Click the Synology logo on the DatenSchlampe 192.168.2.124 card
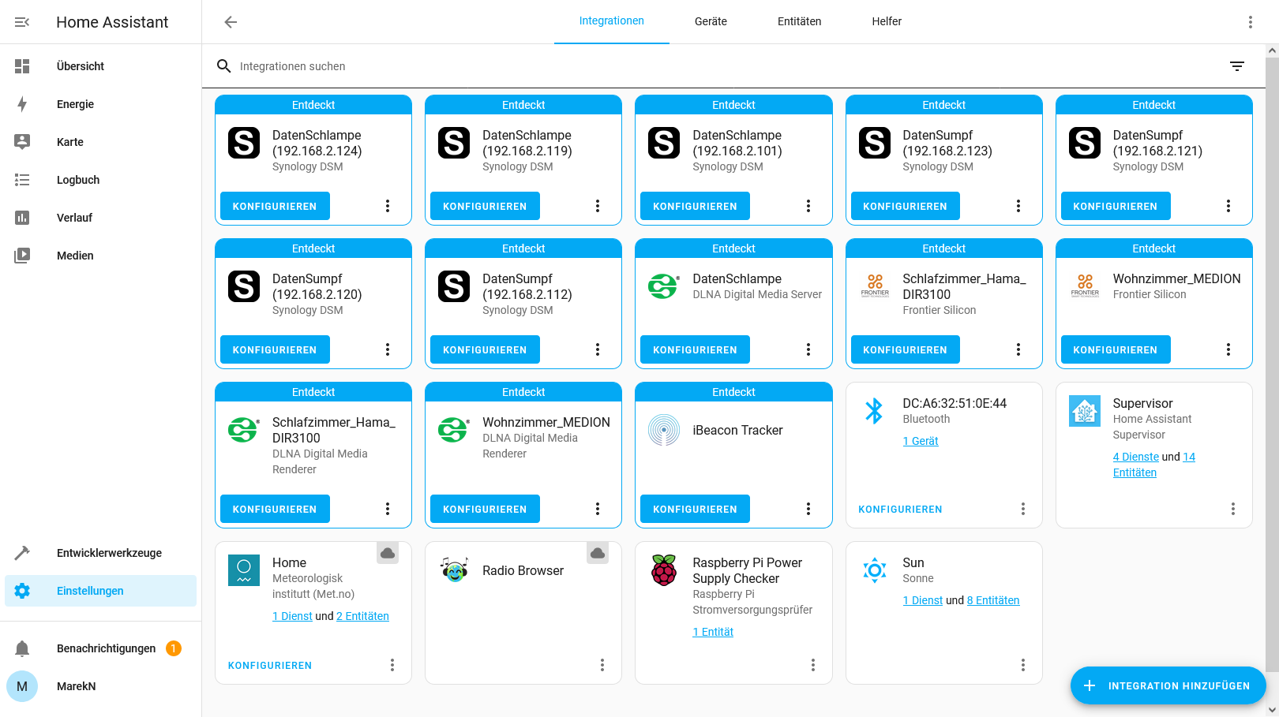1279x717 pixels. (244, 143)
